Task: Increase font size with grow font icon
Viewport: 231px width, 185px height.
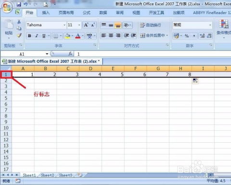Action: (x=86, y=25)
